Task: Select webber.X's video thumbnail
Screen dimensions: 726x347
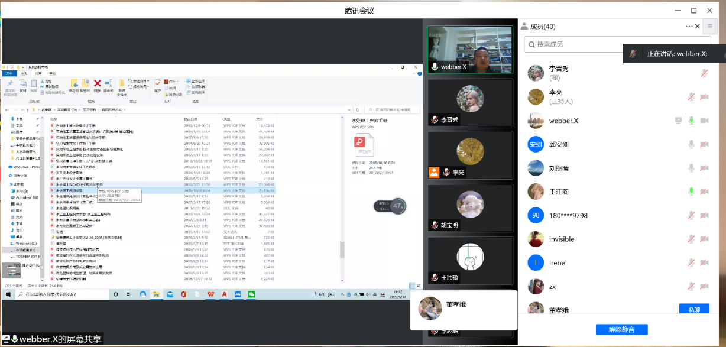Action: click(469, 50)
